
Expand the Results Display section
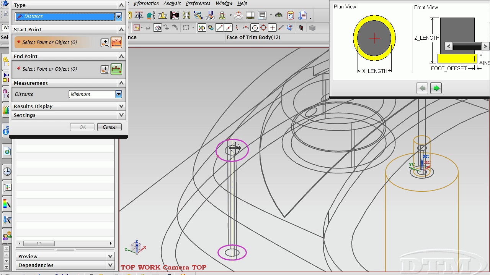(x=121, y=106)
